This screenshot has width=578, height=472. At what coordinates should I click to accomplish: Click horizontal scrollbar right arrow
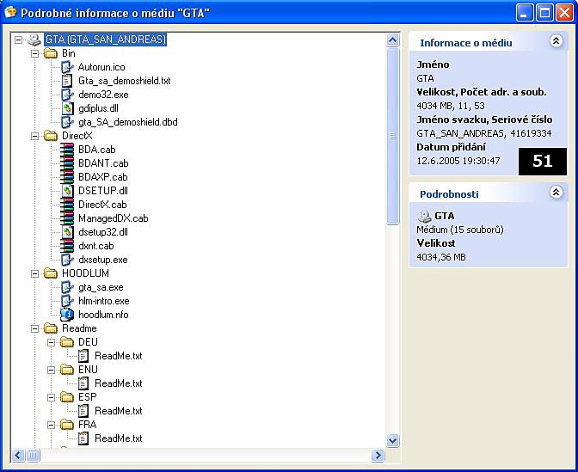tap(378, 456)
